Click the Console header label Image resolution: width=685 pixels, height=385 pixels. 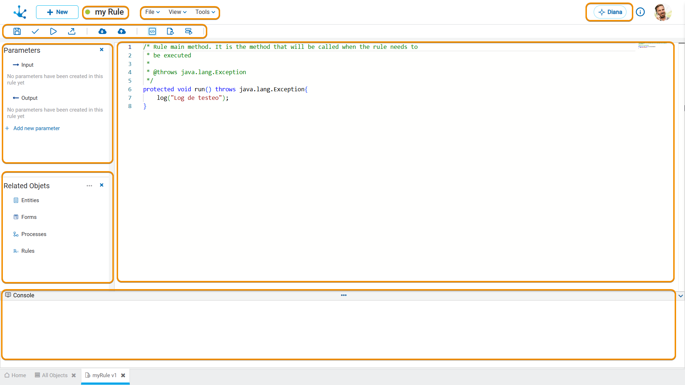(x=24, y=295)
